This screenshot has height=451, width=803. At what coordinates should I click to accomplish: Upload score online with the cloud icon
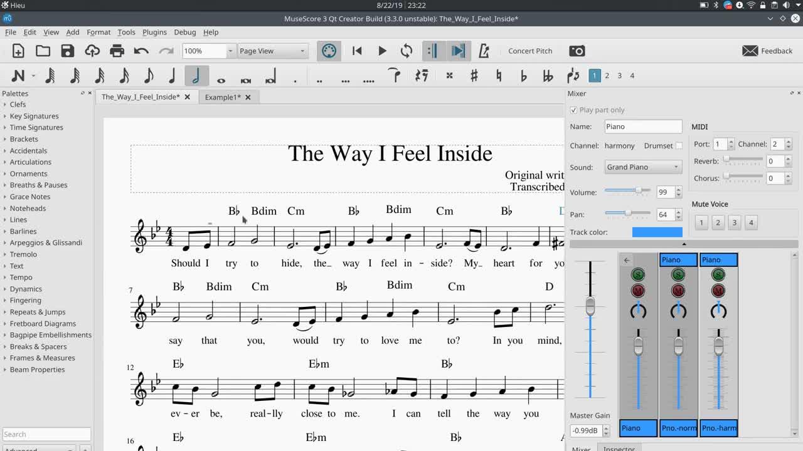pyautogui.click(x=92, y=51)
